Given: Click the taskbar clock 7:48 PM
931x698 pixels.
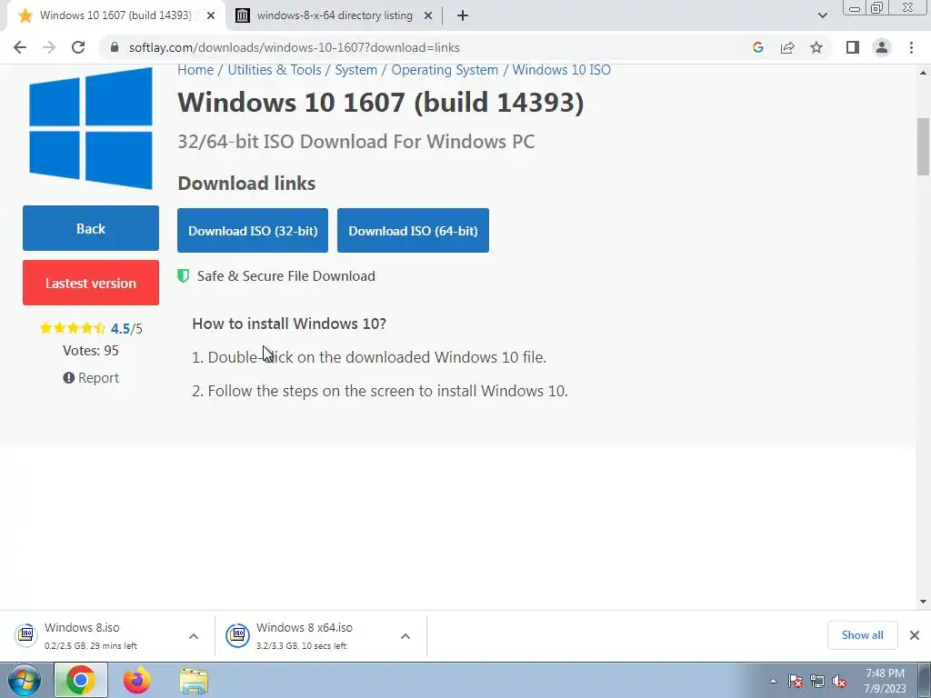Looking at the screenshot, I should click(885, 681).
